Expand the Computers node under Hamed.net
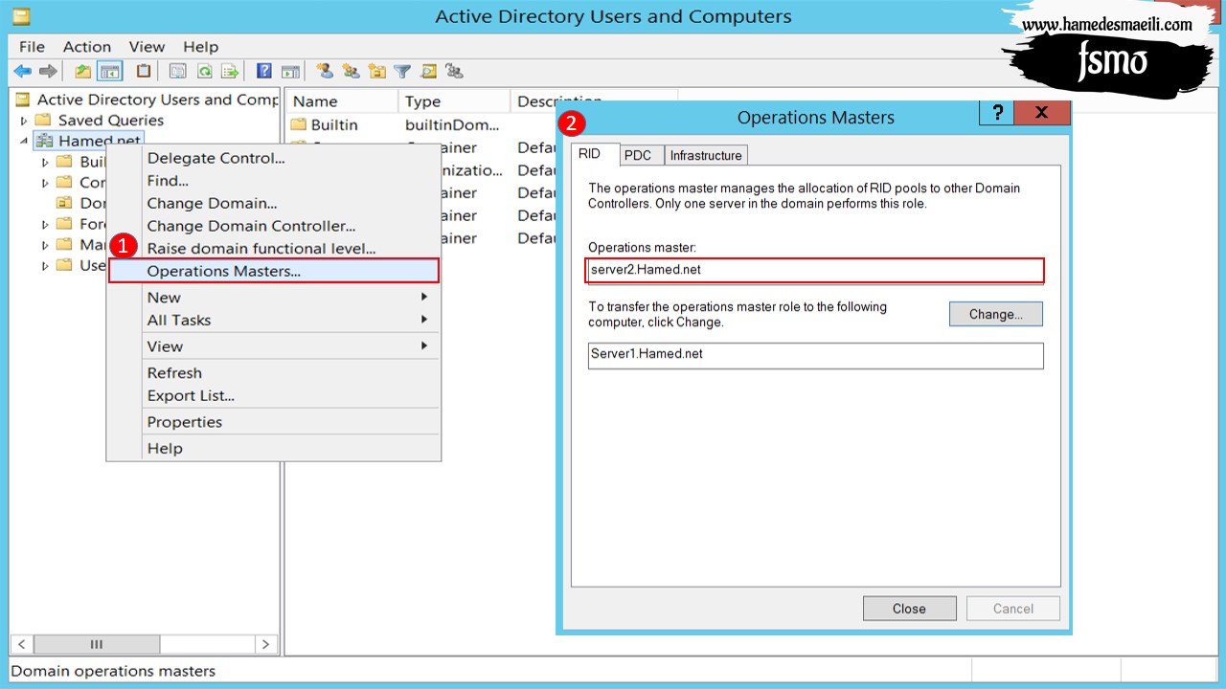This screenshot has width=1226, height=689. point(45,182)
